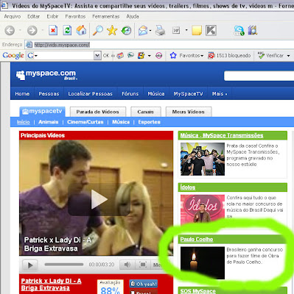Open MySpaceTV navigation link

[x=188, y=94]
